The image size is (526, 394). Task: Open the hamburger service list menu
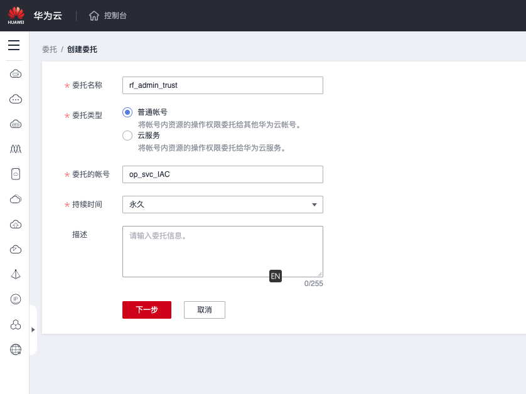[14, 45]
